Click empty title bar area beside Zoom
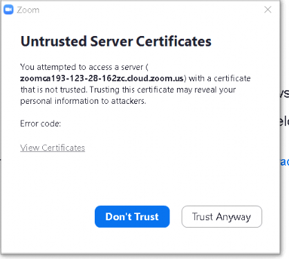Viewport: 289px width, 259px height. pyautogui.click(x=150, y=10)
